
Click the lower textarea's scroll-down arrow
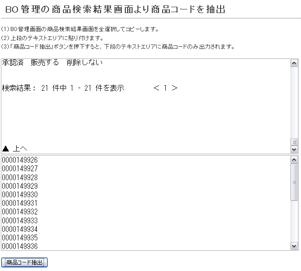click(294, 246)
